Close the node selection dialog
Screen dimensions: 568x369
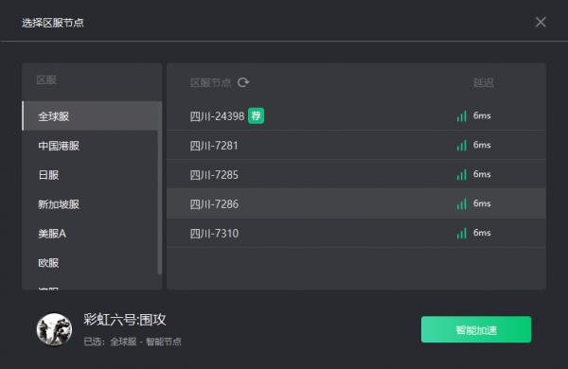[541, 22]
